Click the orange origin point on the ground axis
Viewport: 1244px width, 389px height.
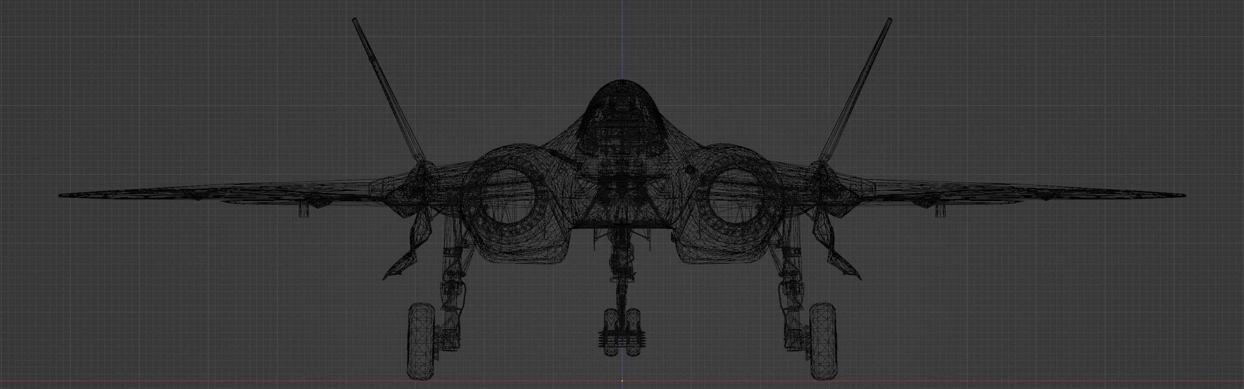[x=622, y=381]
